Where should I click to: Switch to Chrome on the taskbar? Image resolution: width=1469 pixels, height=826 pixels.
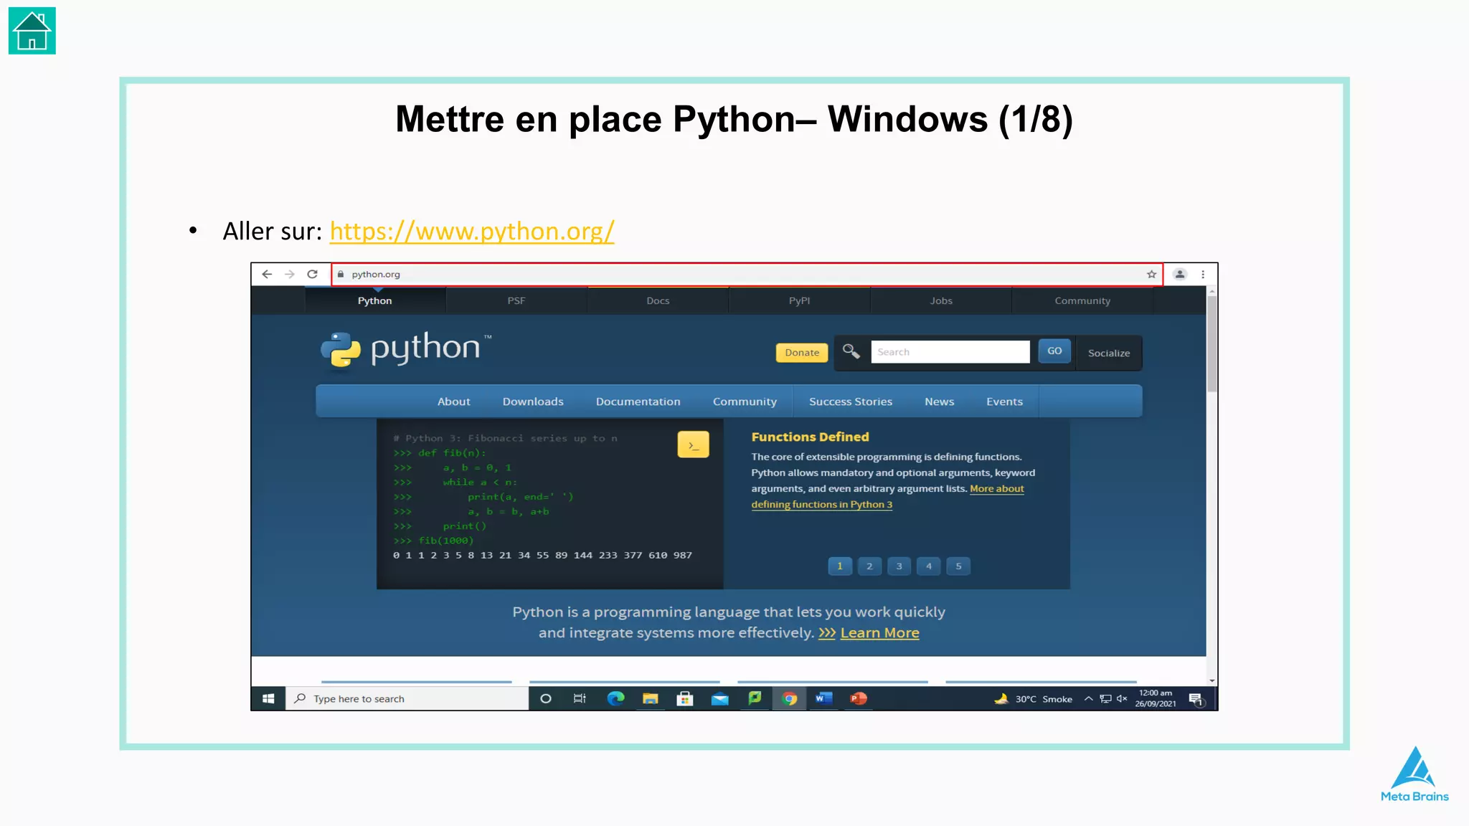tap(789, 698)
